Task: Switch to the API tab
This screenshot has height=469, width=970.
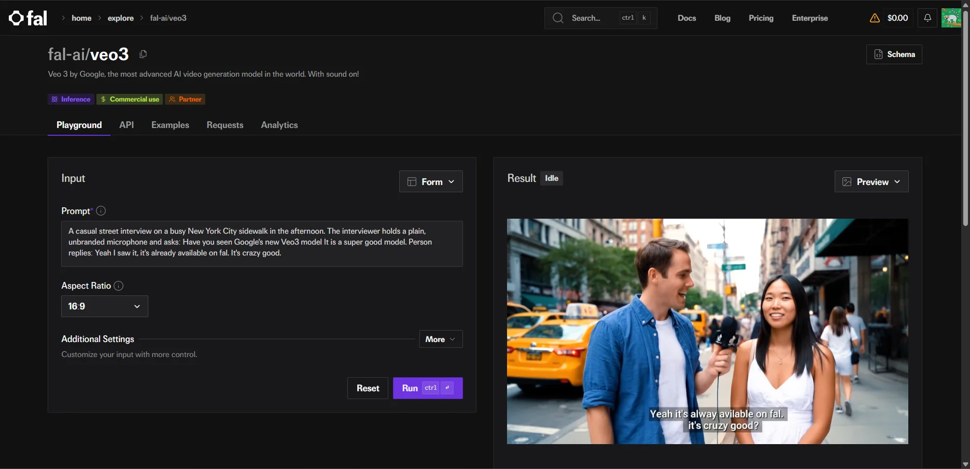Action: pos(126,125)
